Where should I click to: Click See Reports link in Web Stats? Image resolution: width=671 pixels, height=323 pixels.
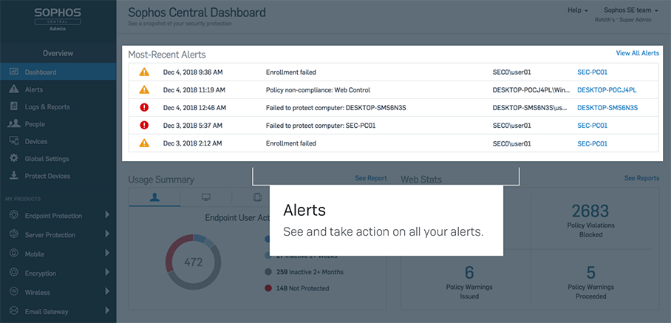641,178
